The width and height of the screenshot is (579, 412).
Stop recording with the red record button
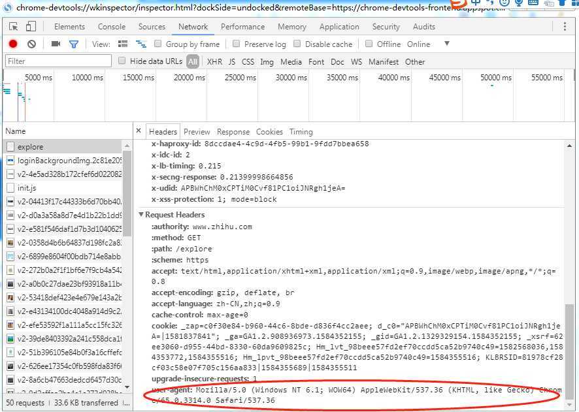click(x=13, y=44)
